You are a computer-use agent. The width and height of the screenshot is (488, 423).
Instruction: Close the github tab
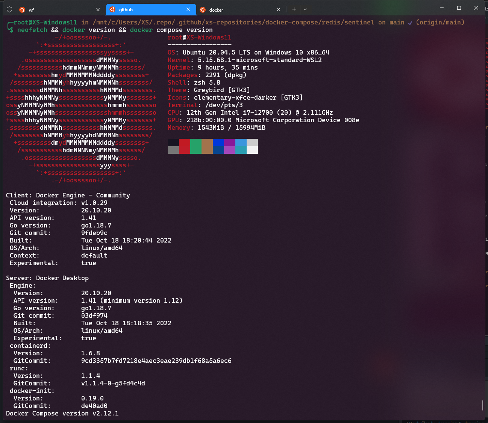(x=188, y=9)
